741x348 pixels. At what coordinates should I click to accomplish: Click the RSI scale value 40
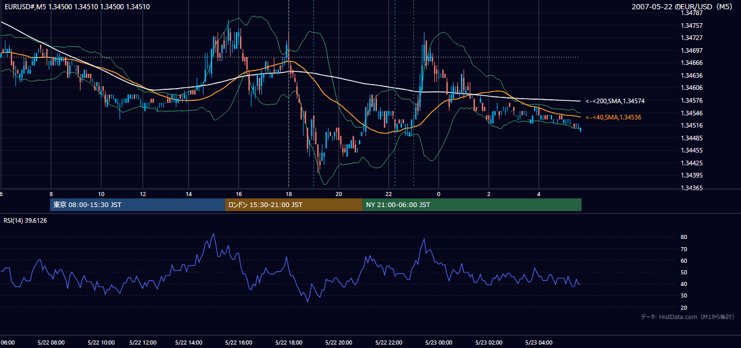(684, 284)
